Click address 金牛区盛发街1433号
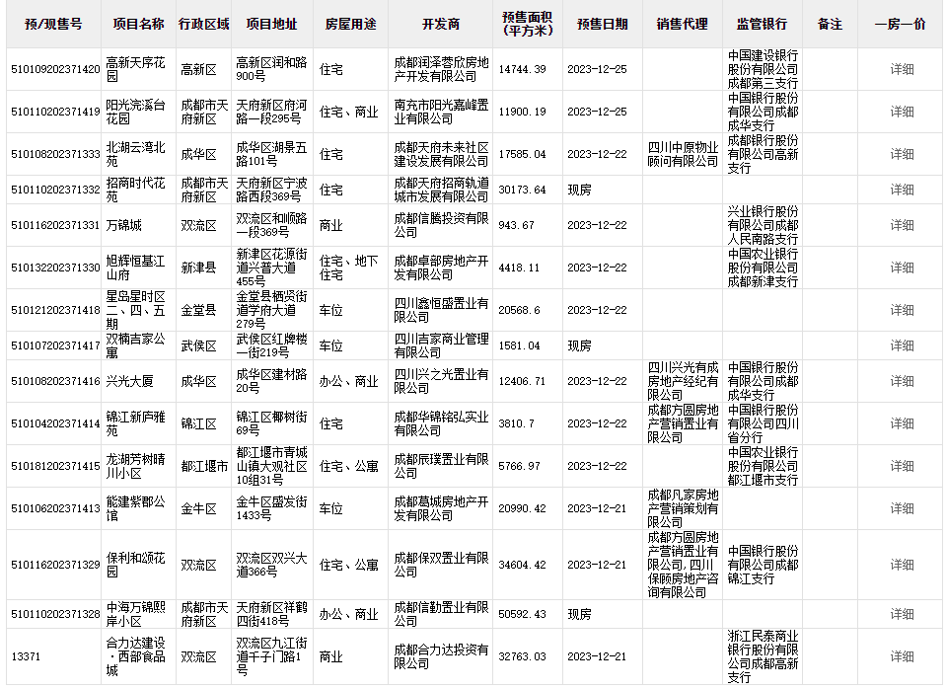This screenshot has height=689, width=946. tap(271, 508)
